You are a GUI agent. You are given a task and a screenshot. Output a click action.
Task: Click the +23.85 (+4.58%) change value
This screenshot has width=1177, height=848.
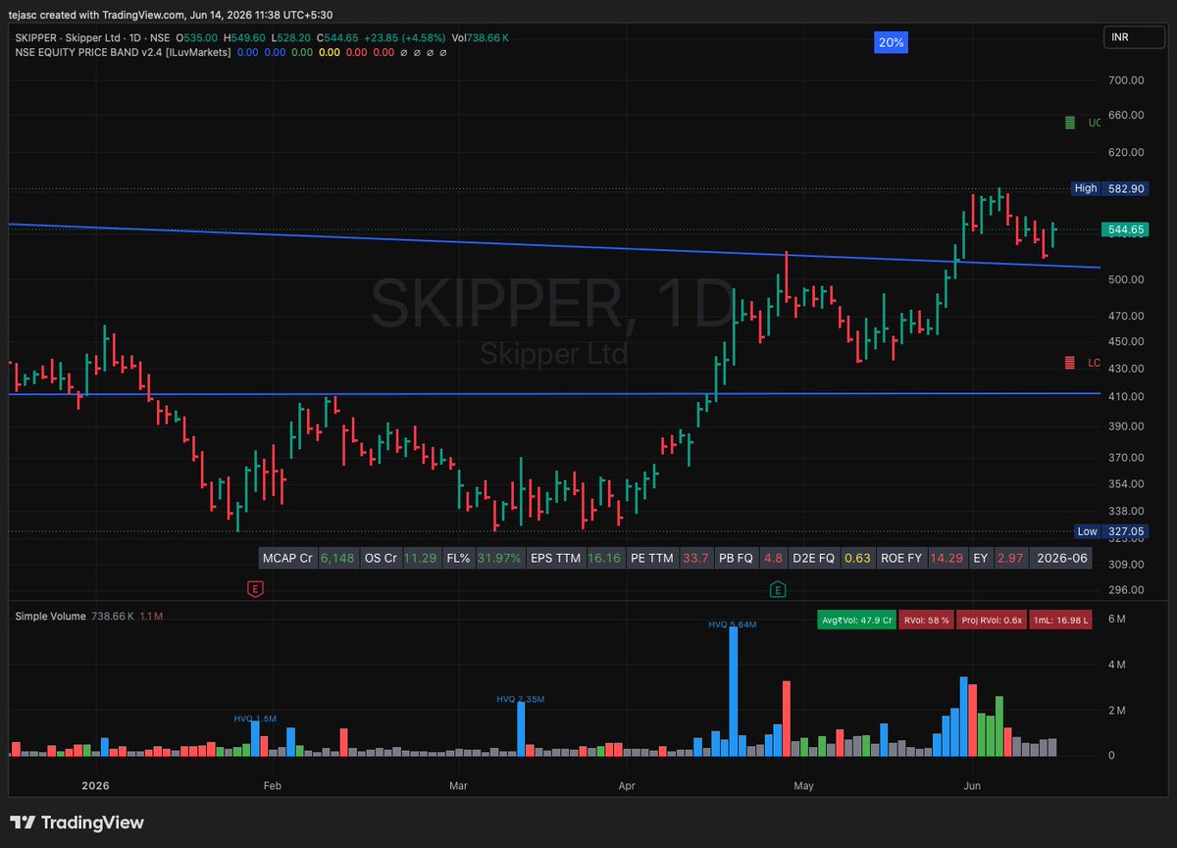tap(406, 37)
